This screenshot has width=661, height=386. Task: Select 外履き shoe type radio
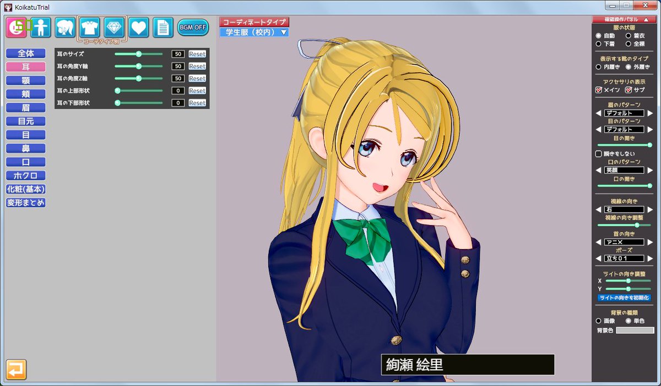629,67
